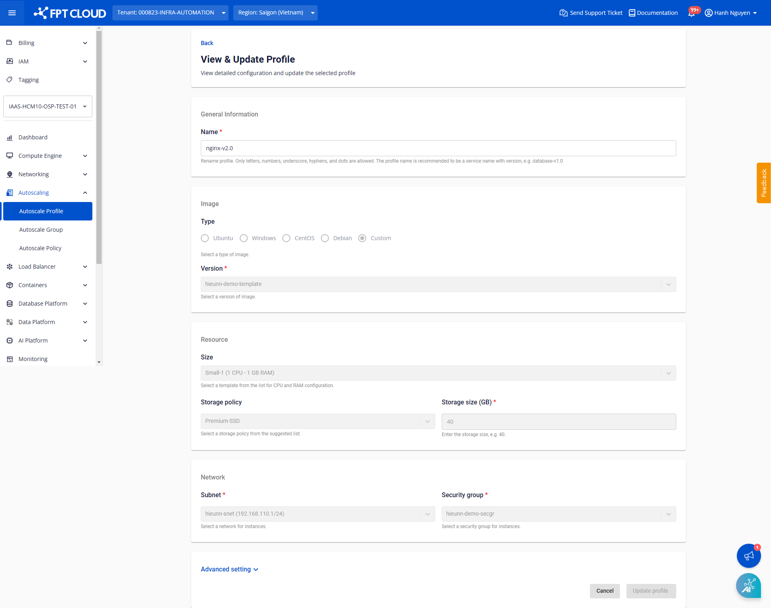Click the Back link
771x608 pixels.
(207, 43)
